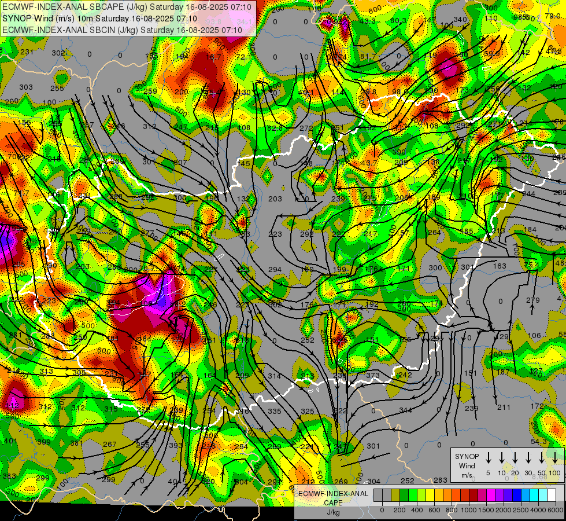
Task: Click the map value '325'
Action: [x=307, y=412]
